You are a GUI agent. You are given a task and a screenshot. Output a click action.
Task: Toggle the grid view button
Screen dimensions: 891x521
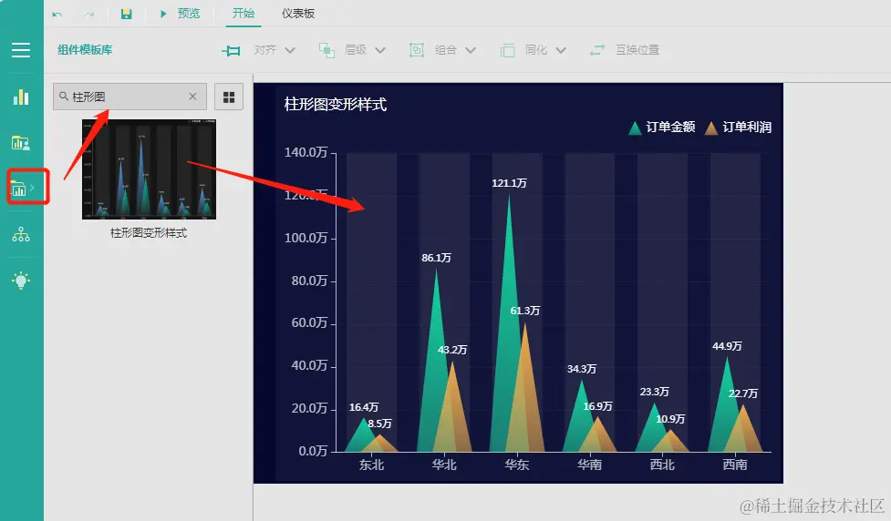point(229,97)
